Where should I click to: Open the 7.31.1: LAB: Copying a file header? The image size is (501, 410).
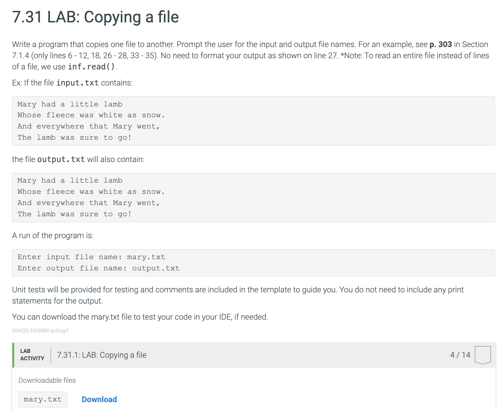(x=102, y=355)
